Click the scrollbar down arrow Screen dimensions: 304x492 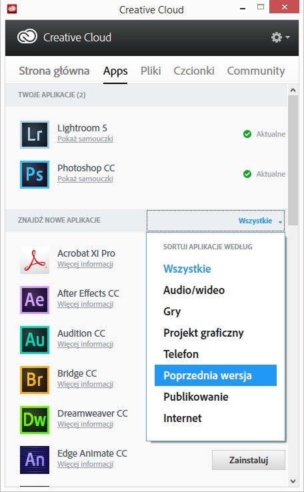[293, 481]
